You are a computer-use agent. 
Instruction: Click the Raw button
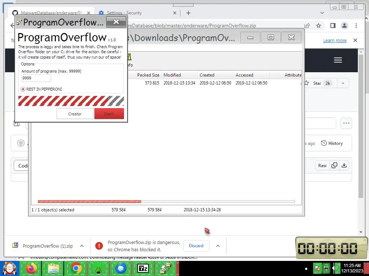[x=322, y=165]
